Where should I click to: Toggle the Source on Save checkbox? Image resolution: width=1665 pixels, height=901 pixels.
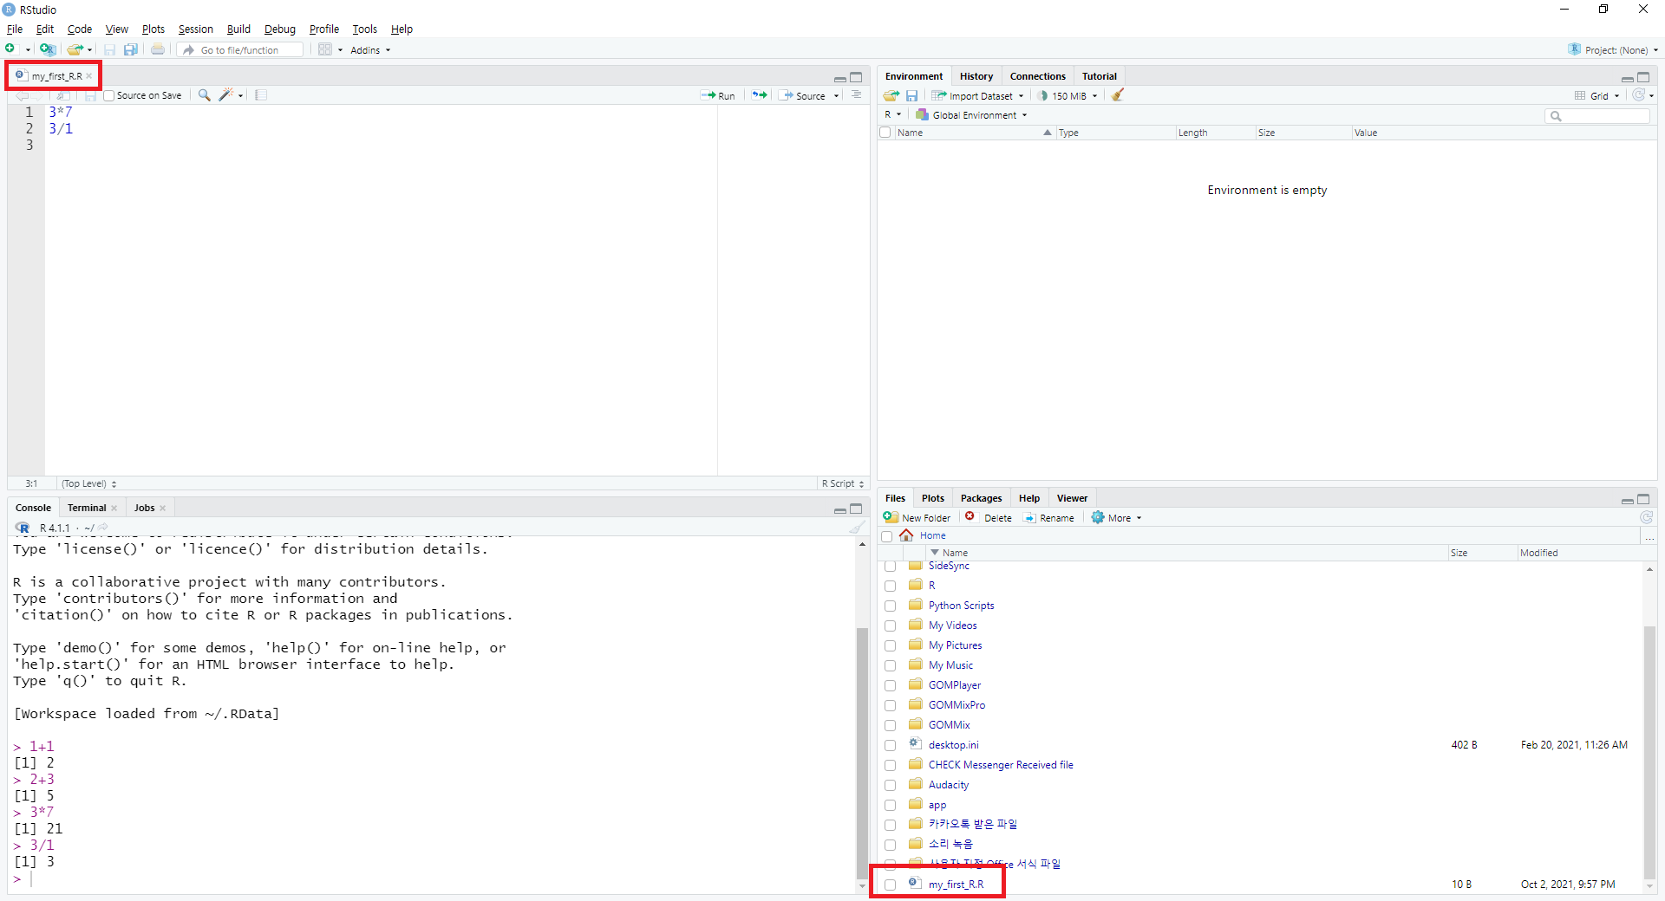pyautogui.click(x=109, y=95)
